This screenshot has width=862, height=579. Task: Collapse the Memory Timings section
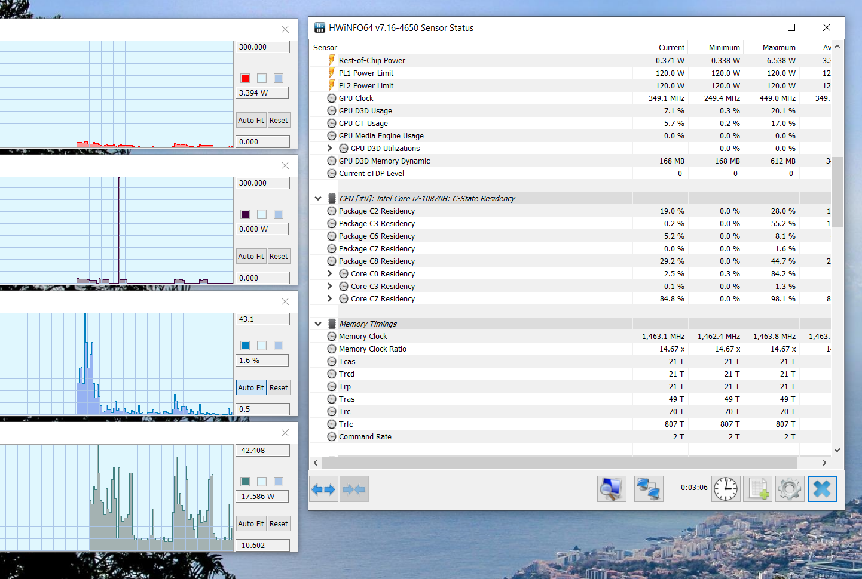pos(318,324)
